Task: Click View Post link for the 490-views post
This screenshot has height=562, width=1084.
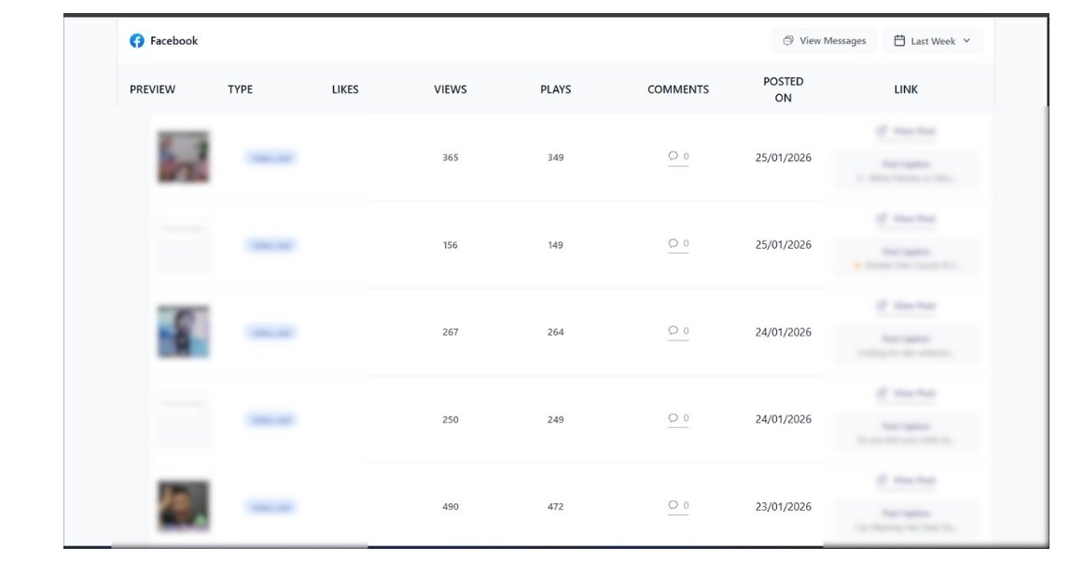Action: 906,481
